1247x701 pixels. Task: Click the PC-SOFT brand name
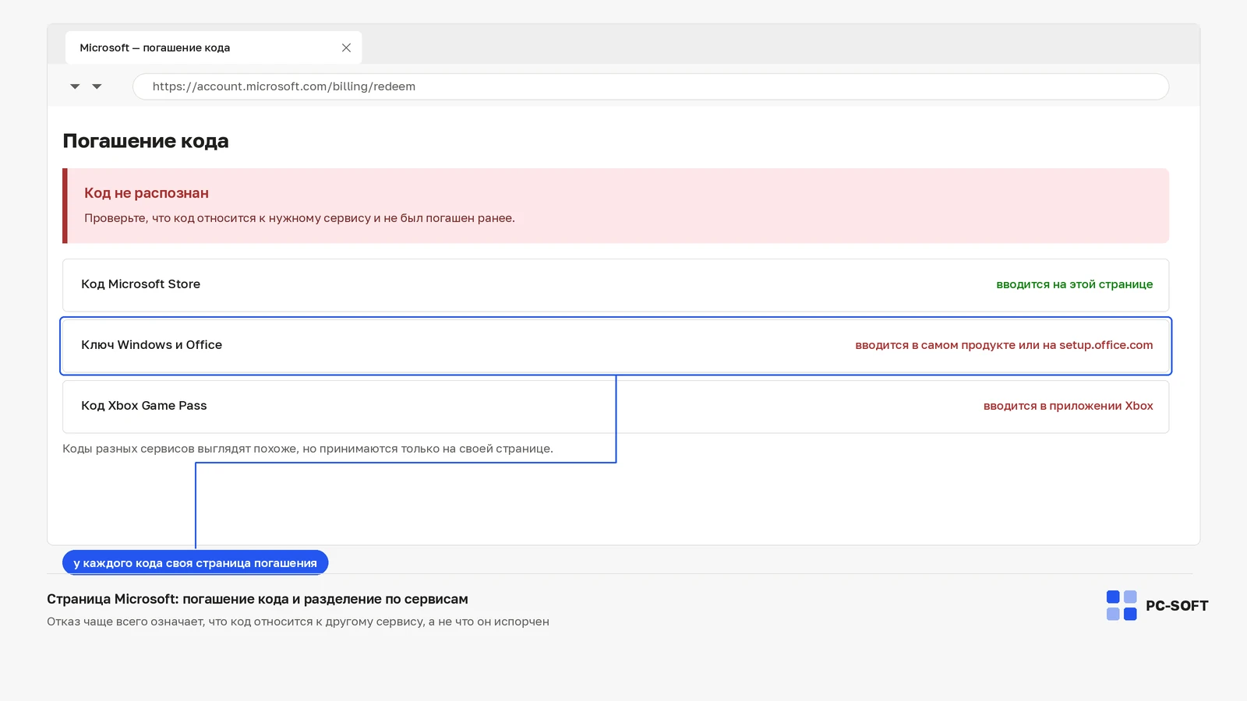coord(1177,606)
